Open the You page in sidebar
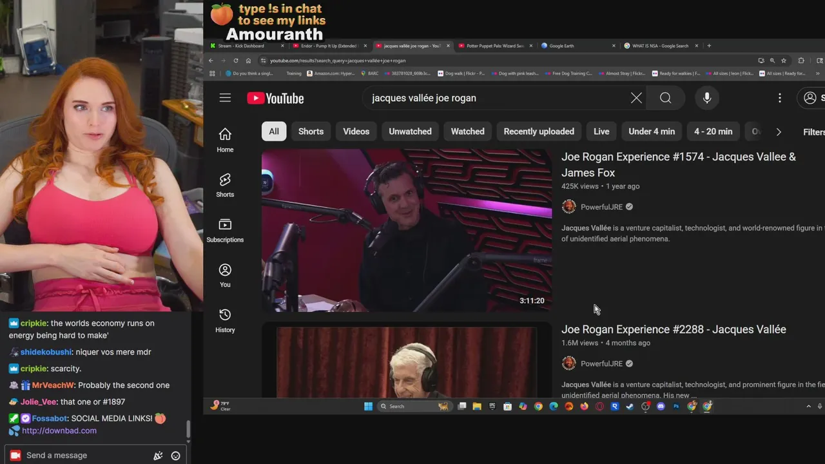The width and height of the screenshot is (825, 464). [x=225, y=275]
